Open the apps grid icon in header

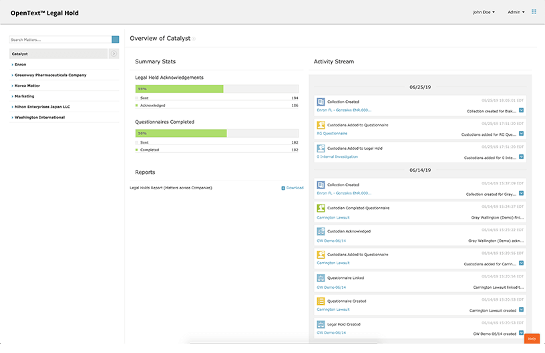(x=534, y=12)
